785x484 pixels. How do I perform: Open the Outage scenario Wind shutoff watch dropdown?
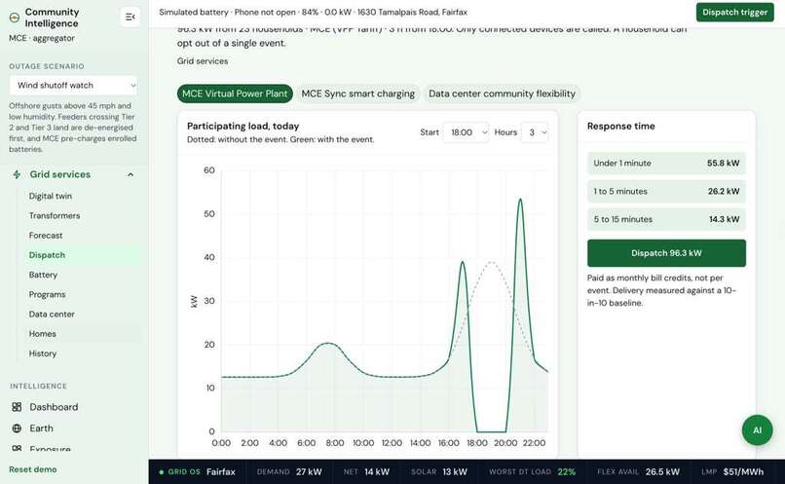(x=73, y=85)
